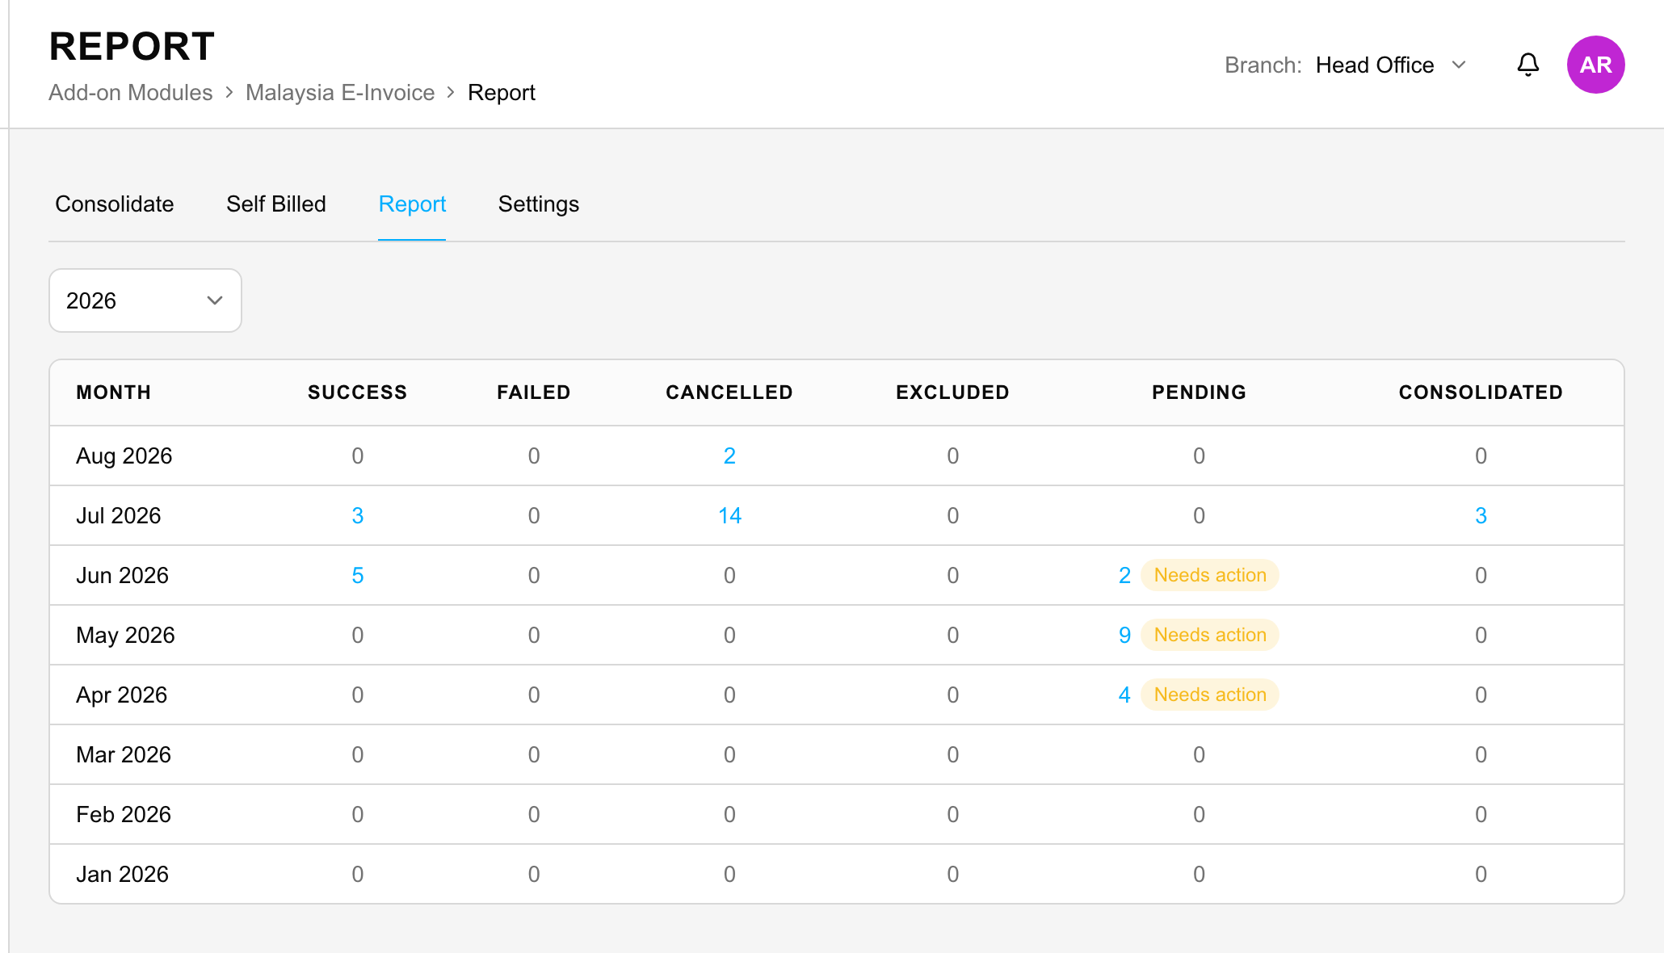Go to Malaysia E-Invoice breadcrumb
1664x953 pixels.
click(x=340, y=92)
